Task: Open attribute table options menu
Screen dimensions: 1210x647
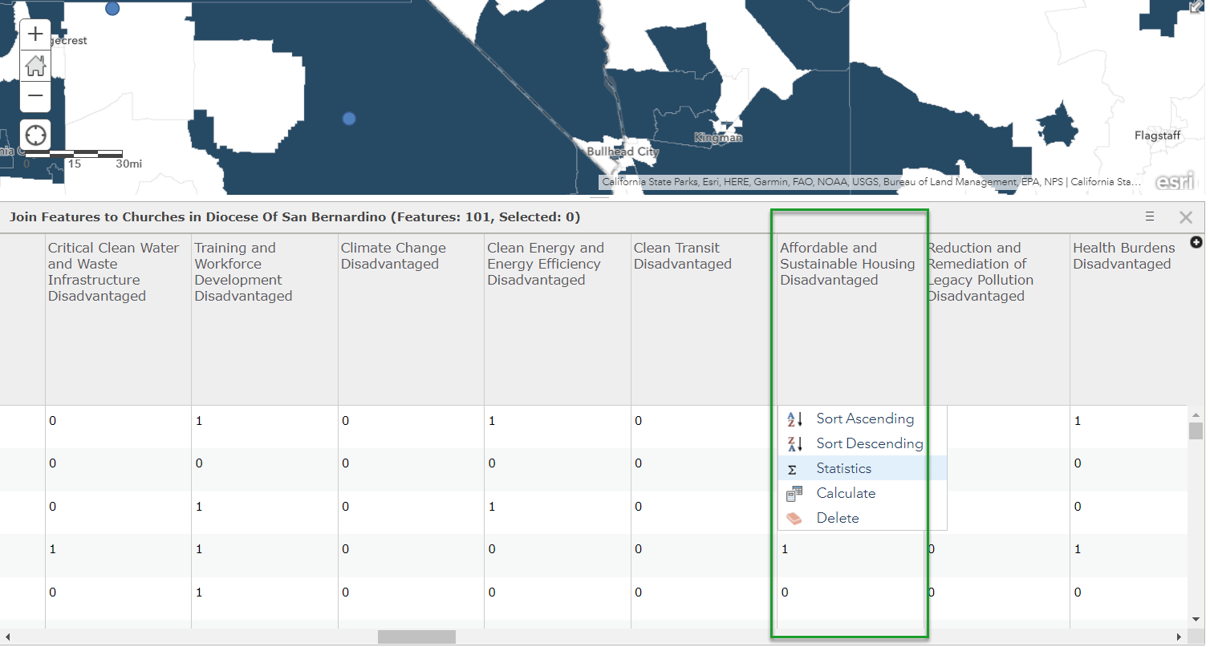Action: pyautogui.click(x=1150, y=216)
